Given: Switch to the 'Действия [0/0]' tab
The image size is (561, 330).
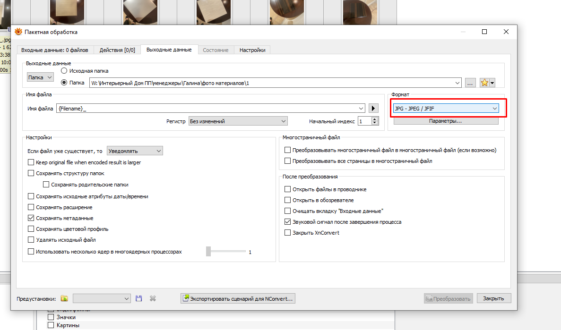Looking at the screenshot, I should click(x=117, y=50).
